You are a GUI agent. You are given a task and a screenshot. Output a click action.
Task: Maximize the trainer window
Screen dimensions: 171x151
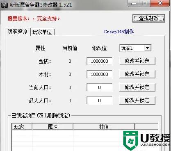[145, 3]
